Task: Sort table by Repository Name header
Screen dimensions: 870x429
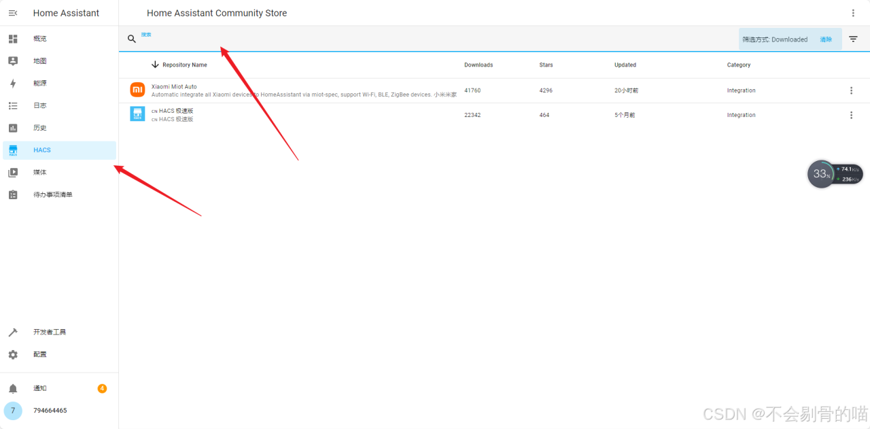Action: (x=185, y=65)
